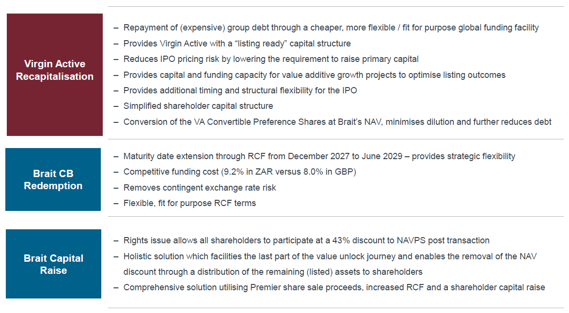This screenshot has width=569, height=313.
Task: Click the Brait Capital Raise blue box
Action: [53, 264]
